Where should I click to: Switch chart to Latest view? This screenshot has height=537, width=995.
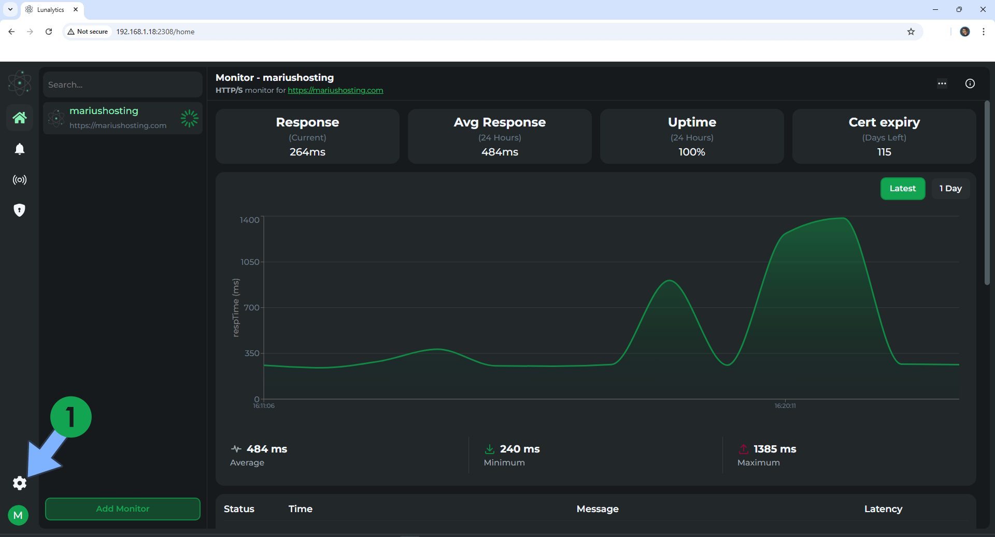pos(903,189)
